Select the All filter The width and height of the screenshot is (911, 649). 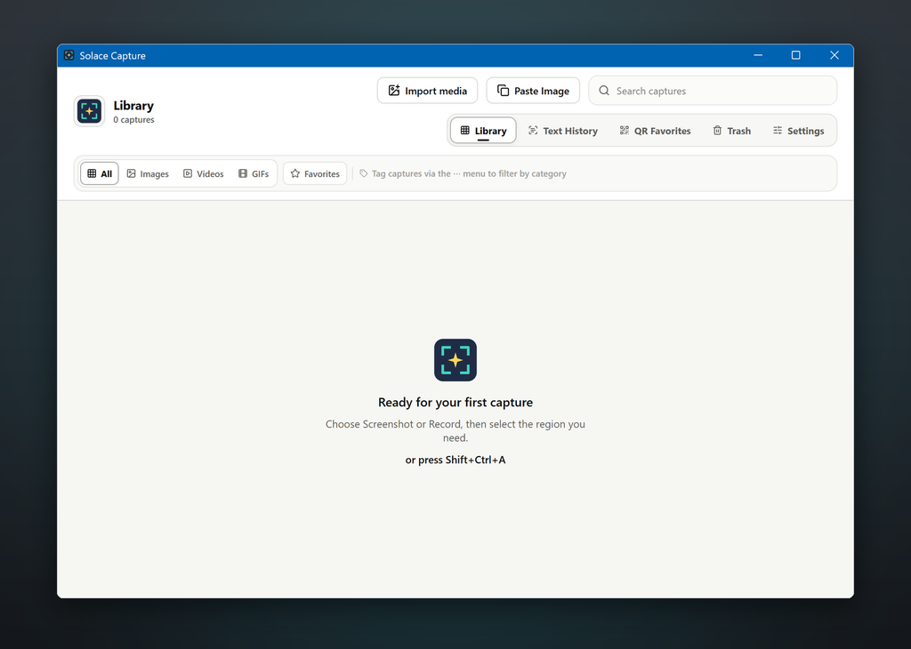(100, 173)
